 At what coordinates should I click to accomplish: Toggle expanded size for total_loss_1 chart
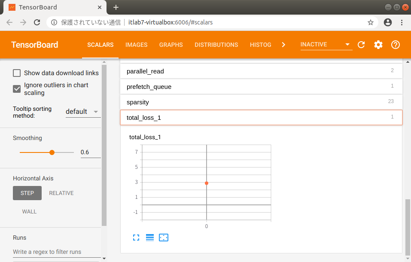coord(136,238)
